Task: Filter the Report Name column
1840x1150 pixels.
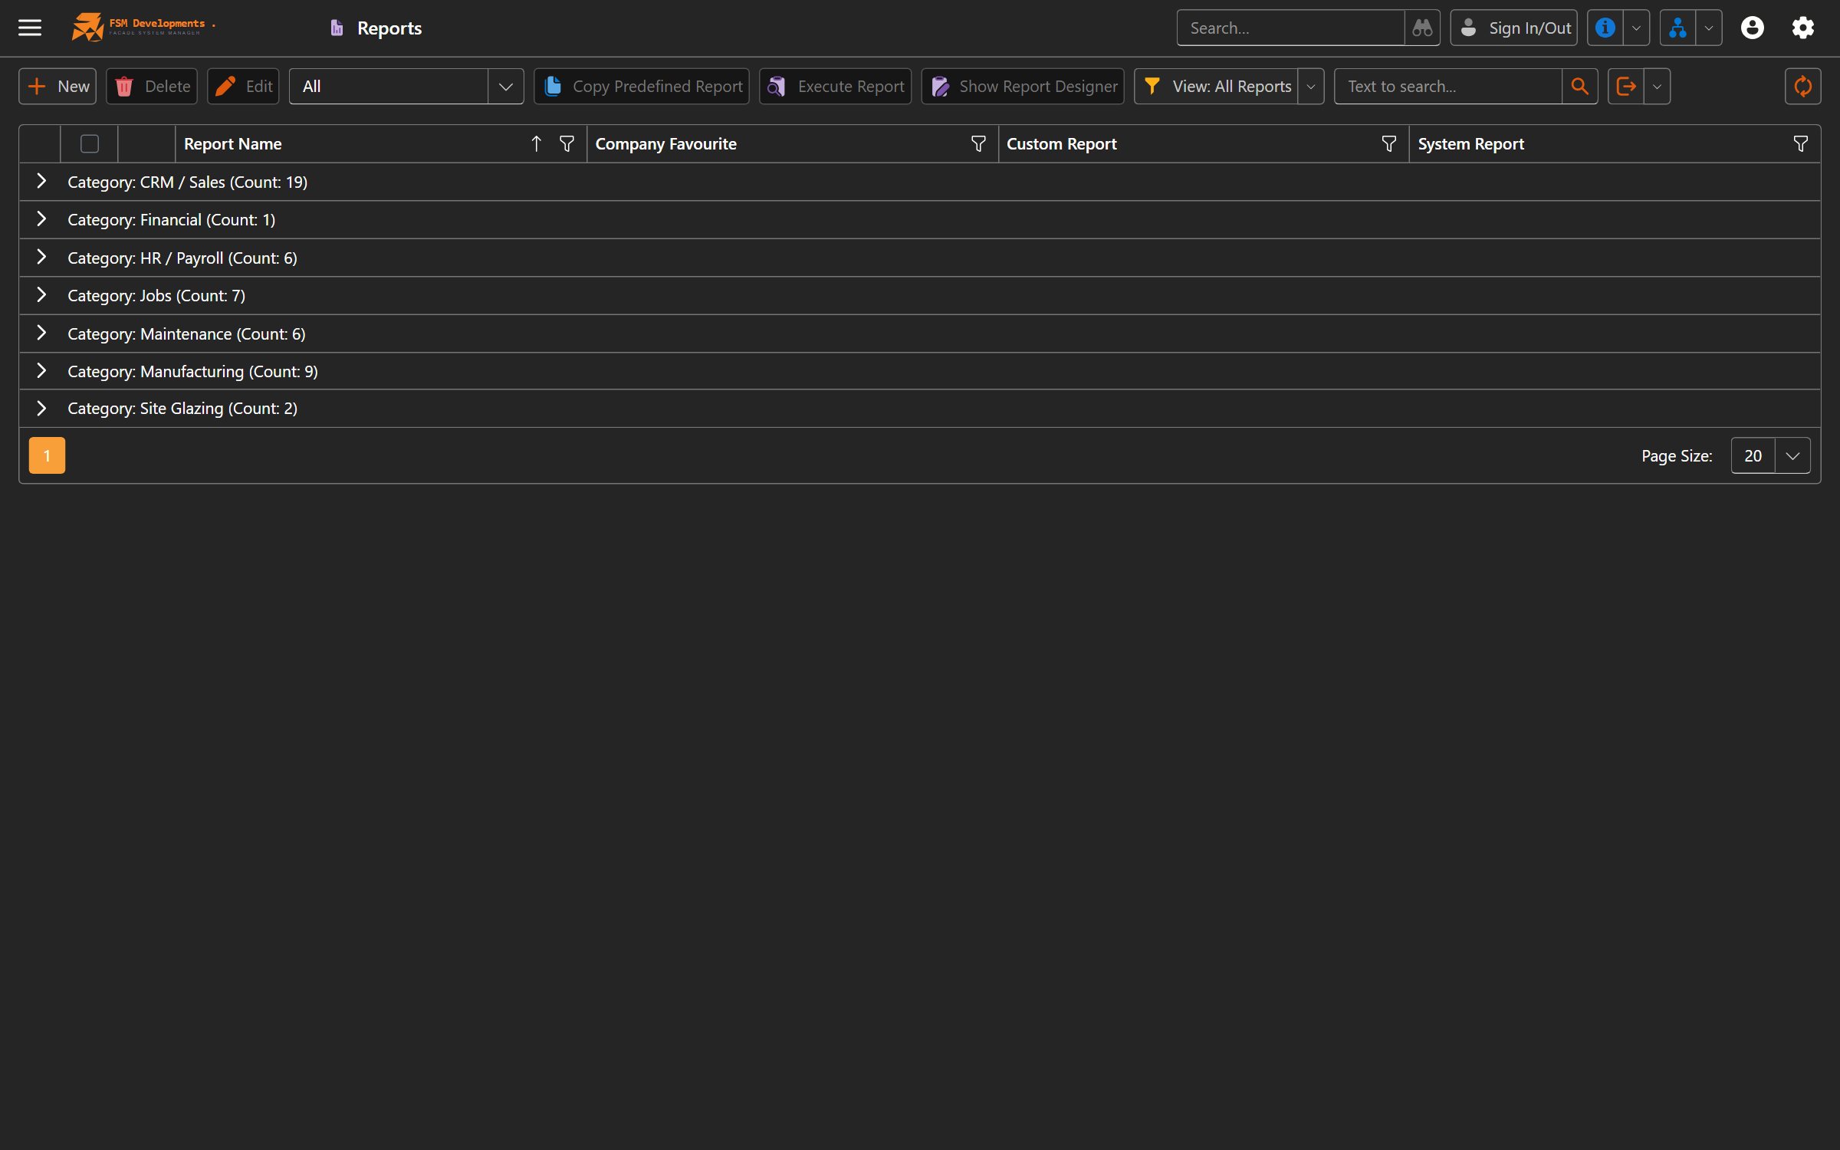Action: pos(567,144)
